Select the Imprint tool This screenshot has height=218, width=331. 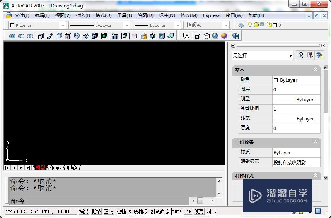point(135,36)
